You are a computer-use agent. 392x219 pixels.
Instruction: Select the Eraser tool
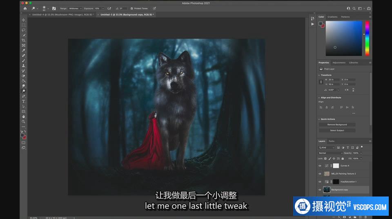point(24,76)
